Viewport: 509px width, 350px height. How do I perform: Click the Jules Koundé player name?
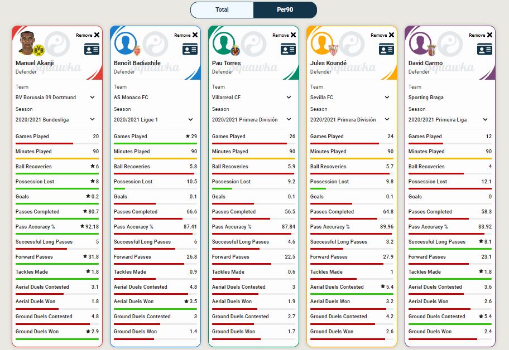coord(328,63)
